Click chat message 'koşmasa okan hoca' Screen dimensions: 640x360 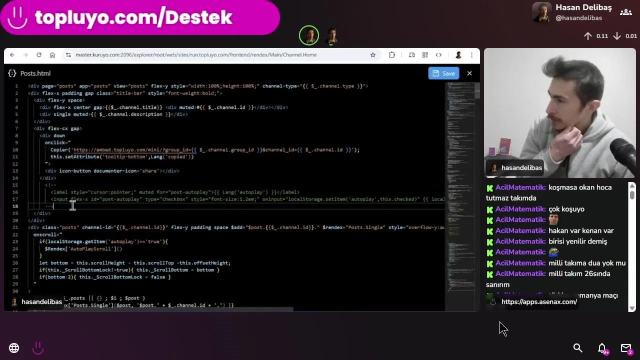coord(580,187)
